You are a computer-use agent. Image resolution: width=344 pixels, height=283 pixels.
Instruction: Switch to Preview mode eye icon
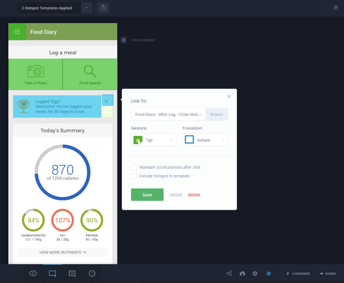point(33,273)
